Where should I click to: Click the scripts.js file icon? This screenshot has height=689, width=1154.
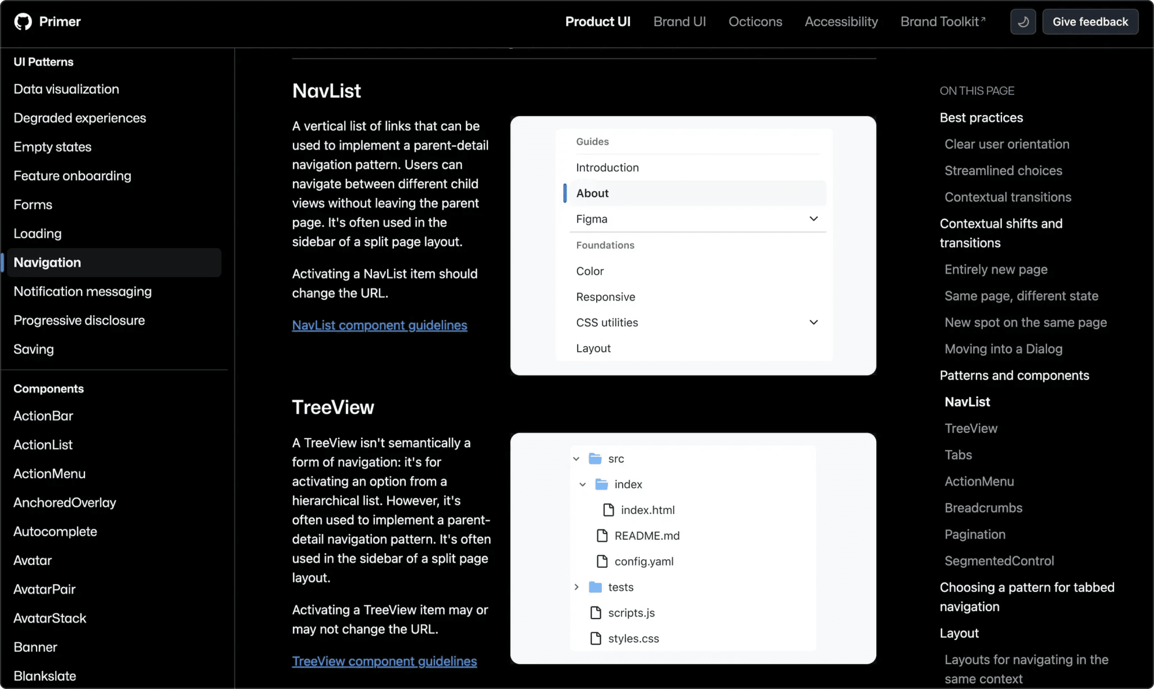[x=595, y=613]
